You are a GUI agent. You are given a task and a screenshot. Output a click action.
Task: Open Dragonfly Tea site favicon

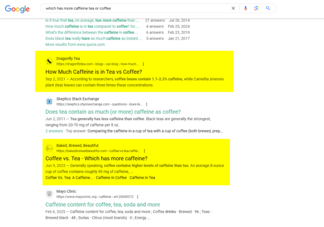click(x=49, y=61)
